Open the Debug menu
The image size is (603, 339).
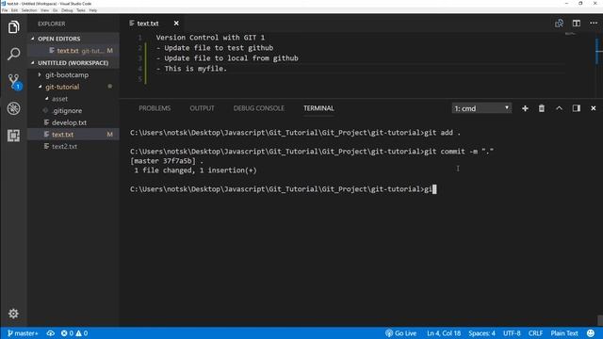coord(67,10)
